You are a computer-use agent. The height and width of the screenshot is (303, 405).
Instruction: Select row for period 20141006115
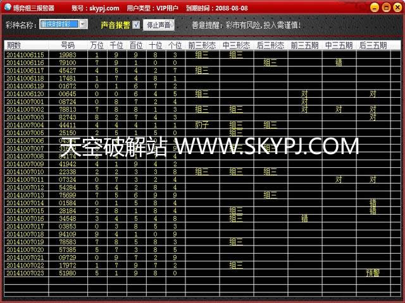pyautogui.click(x=25, y=55)
